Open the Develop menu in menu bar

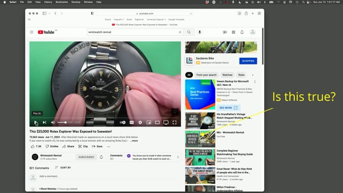tap(76, 2)
